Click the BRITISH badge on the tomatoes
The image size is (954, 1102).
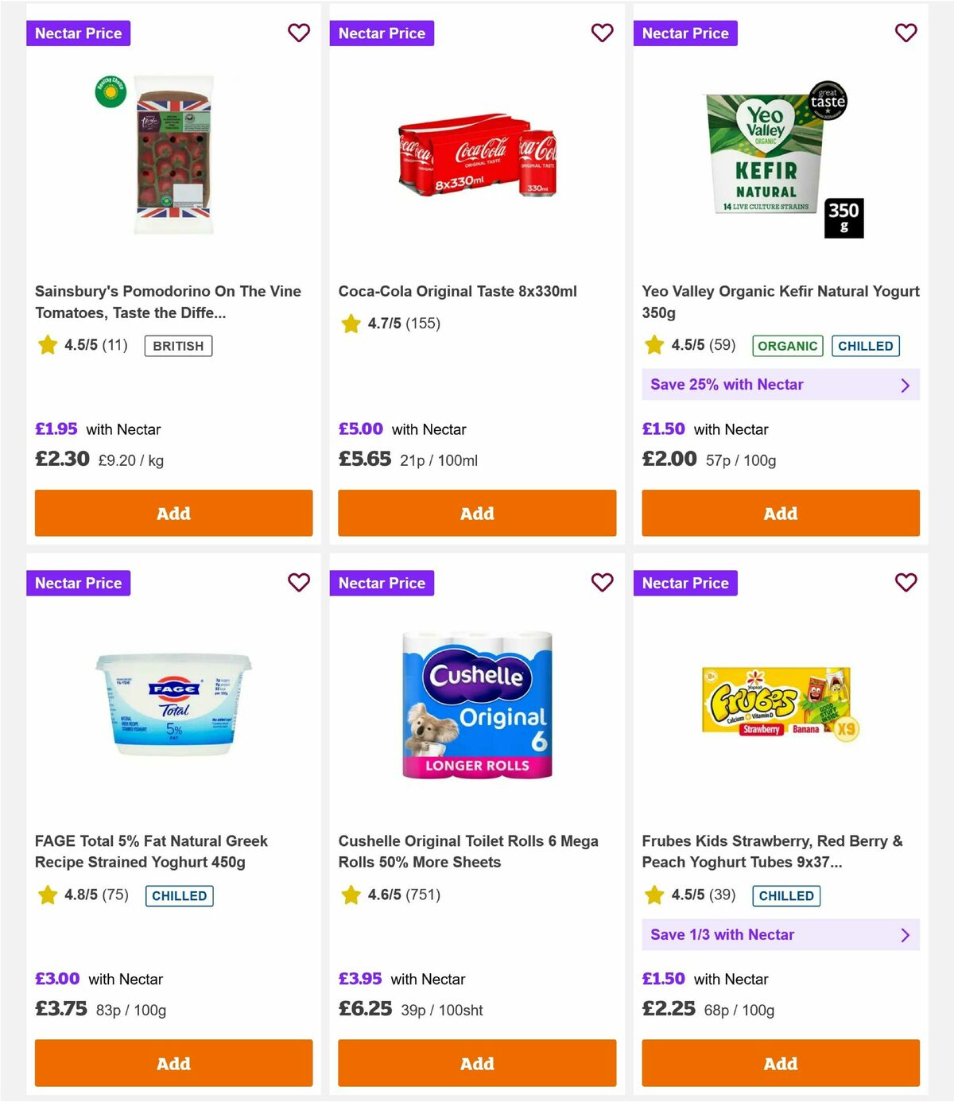click(x=178, y=346)
